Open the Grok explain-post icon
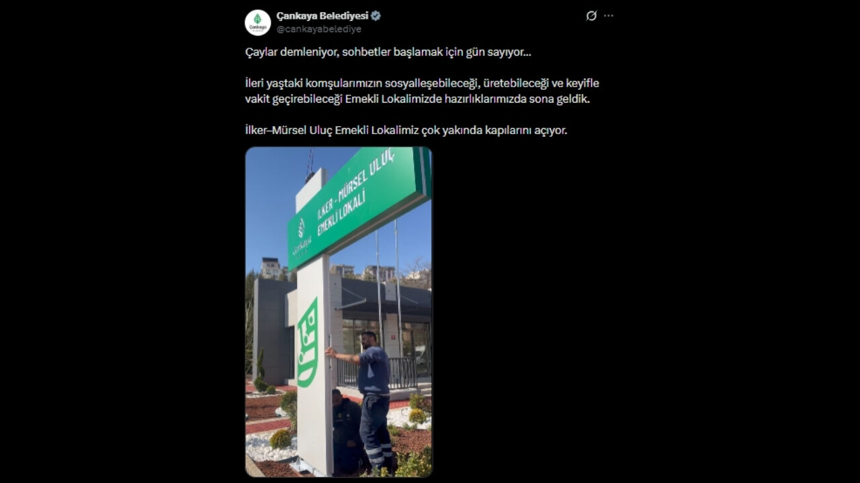Screen dimensions: 860x483 591,15
